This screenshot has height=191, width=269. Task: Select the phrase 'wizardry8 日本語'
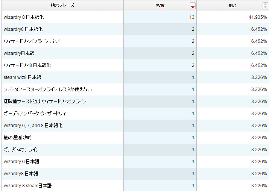click(21, 173)
